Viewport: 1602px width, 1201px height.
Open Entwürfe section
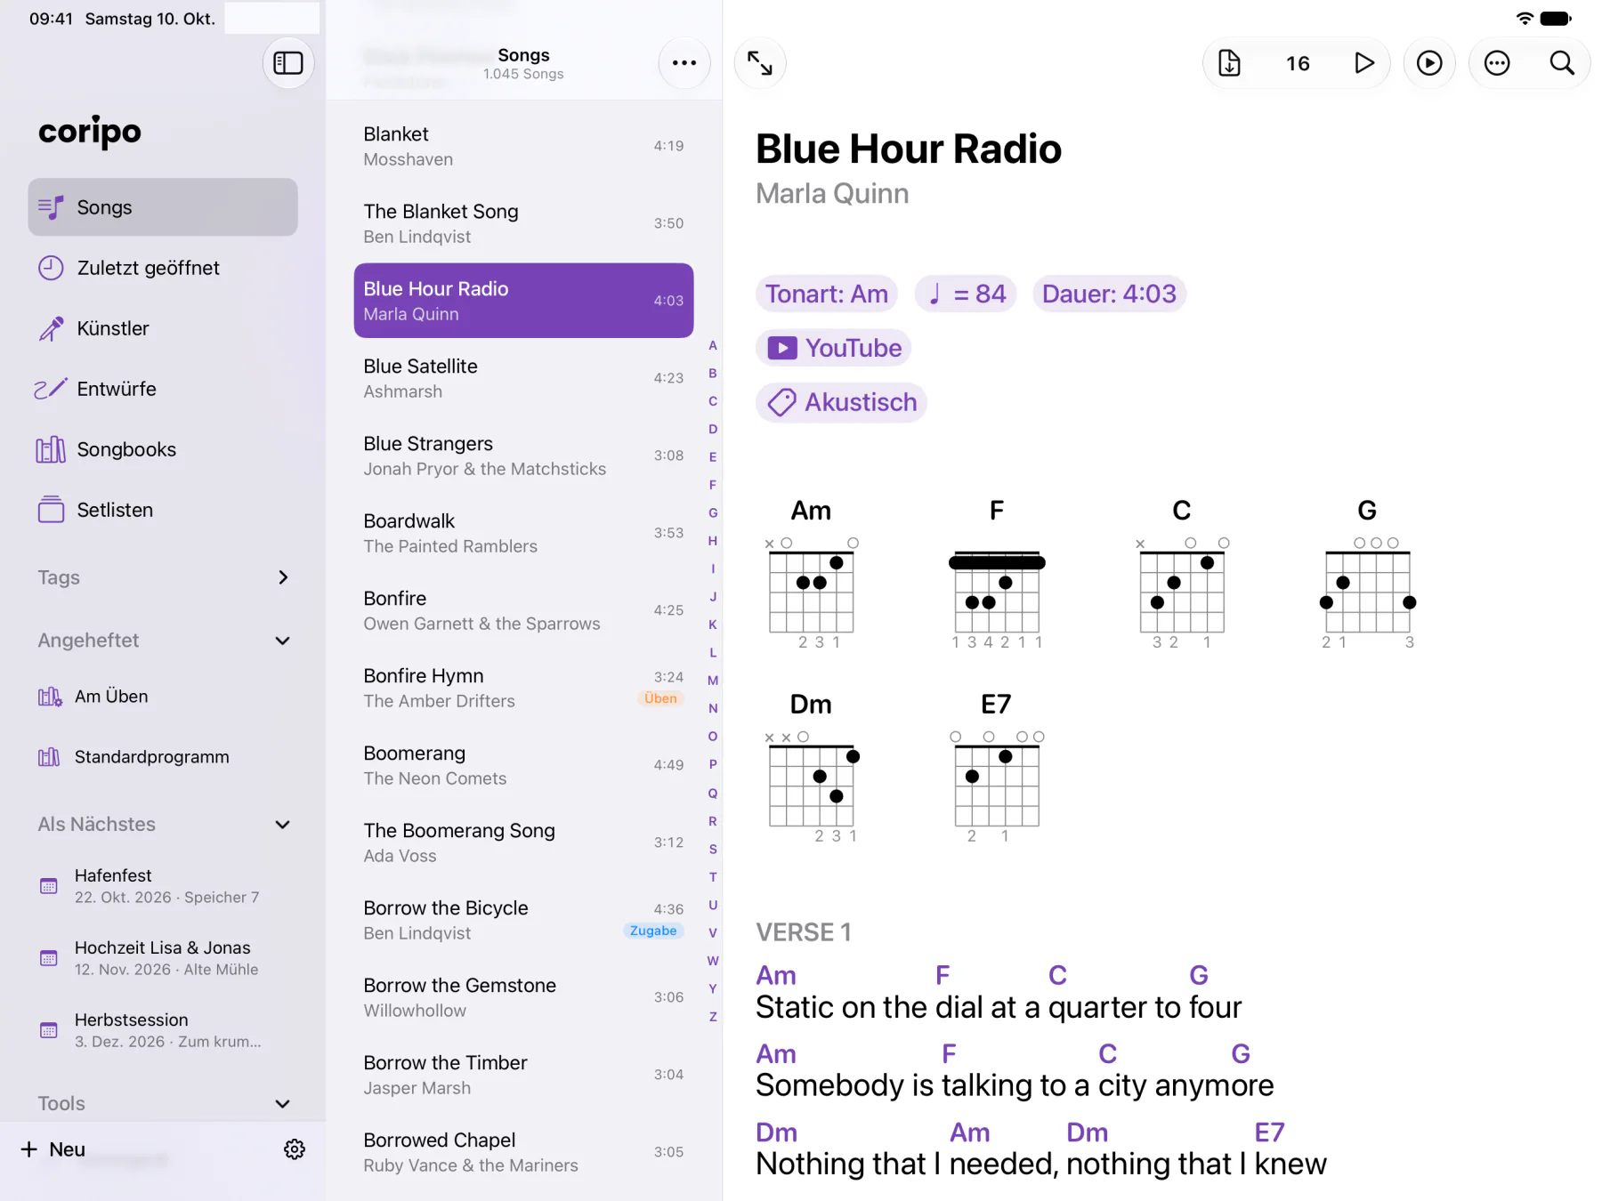coord(163,389)
